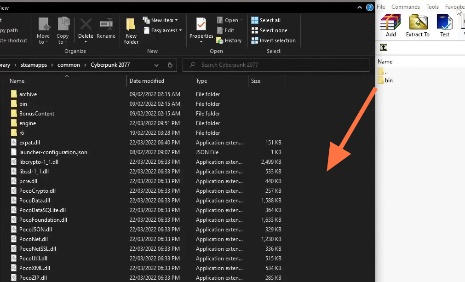Click the Open button in the ribbon
The image size is (465, 282).
pyautogui.click(x=230, y=20)
